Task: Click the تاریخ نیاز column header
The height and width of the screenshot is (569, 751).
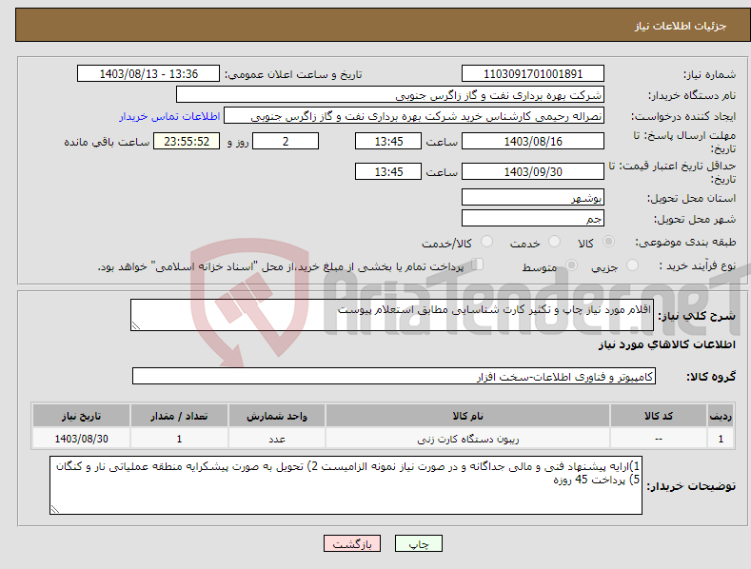Action: point(82,416)
